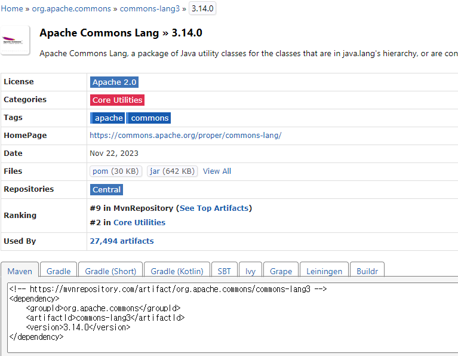
Task: Go to Home breadcrumb link
Action: tap(12, 9)
